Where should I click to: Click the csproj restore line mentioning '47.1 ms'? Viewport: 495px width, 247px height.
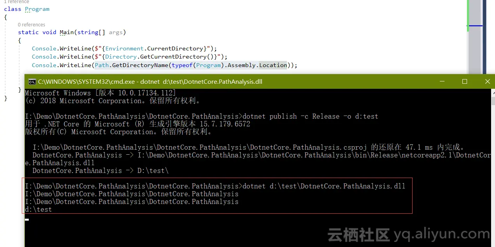[x=249, y=147]
